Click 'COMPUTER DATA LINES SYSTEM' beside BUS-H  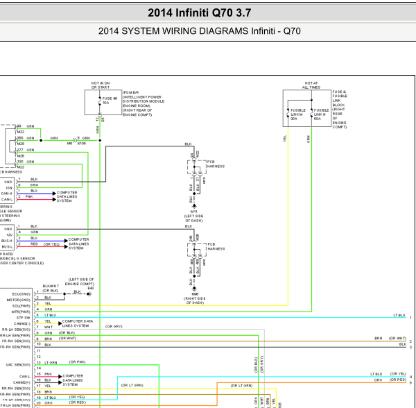78,244
